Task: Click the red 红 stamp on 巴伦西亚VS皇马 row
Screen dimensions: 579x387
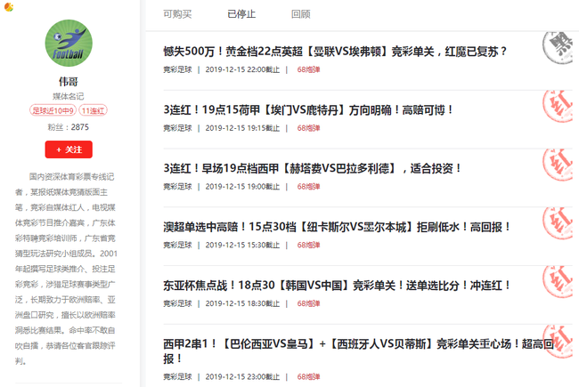Action: coord(558,341)
